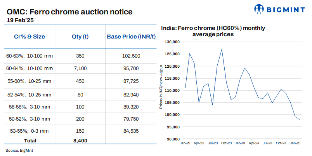Click the total quantity 8,400

click(x=80, y=140)
